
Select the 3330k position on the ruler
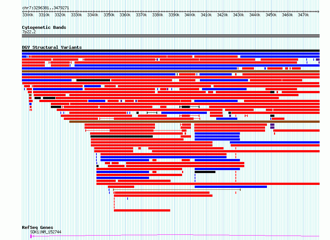(x=76, y=15)
